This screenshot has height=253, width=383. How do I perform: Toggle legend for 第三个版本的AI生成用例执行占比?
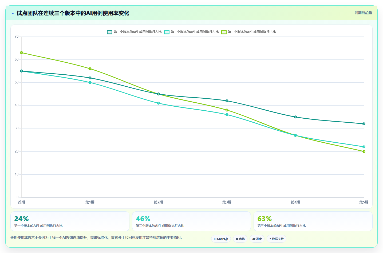(x=248, y=32)
